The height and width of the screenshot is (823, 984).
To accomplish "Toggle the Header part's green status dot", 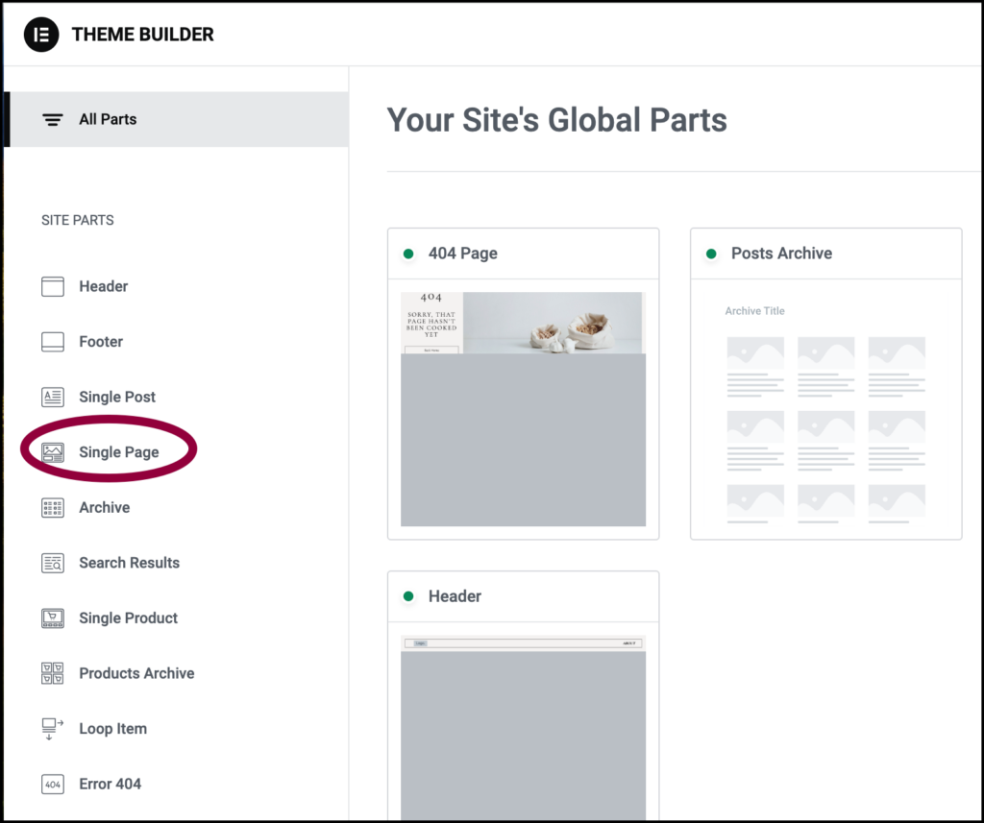I will pos(408,596).
